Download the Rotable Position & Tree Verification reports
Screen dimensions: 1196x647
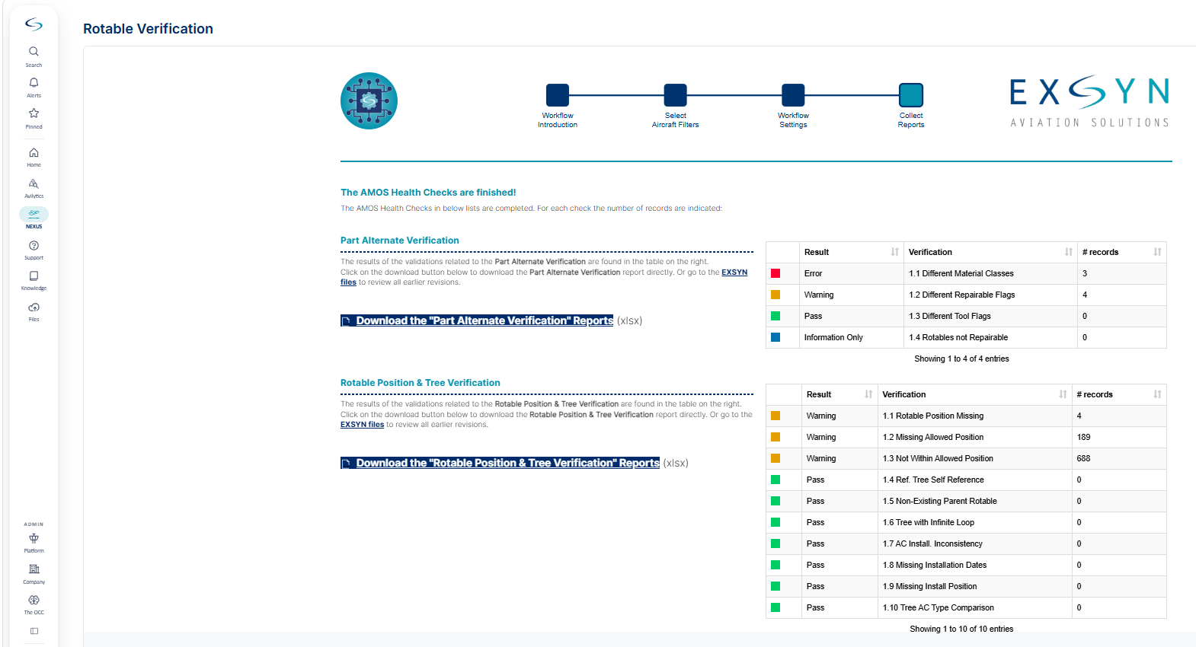500,463
